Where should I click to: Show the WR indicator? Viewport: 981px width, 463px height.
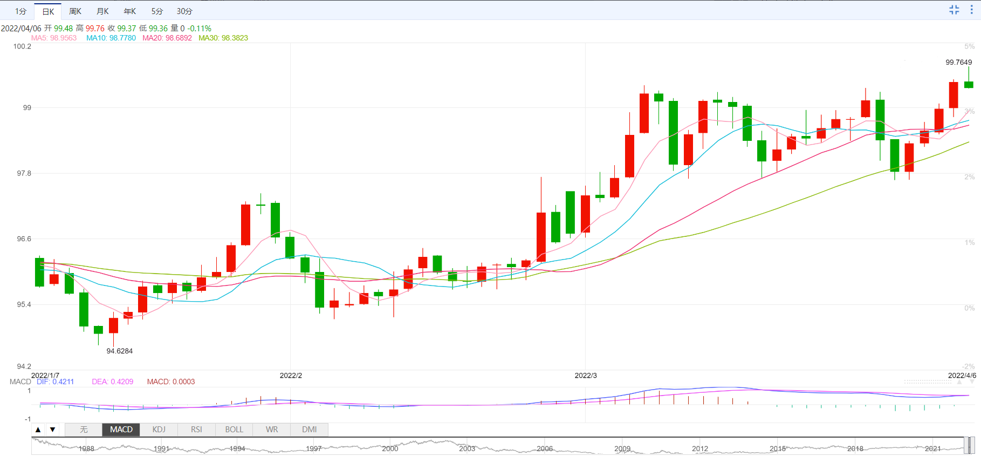pyautogui.click(x=272, y=430)
